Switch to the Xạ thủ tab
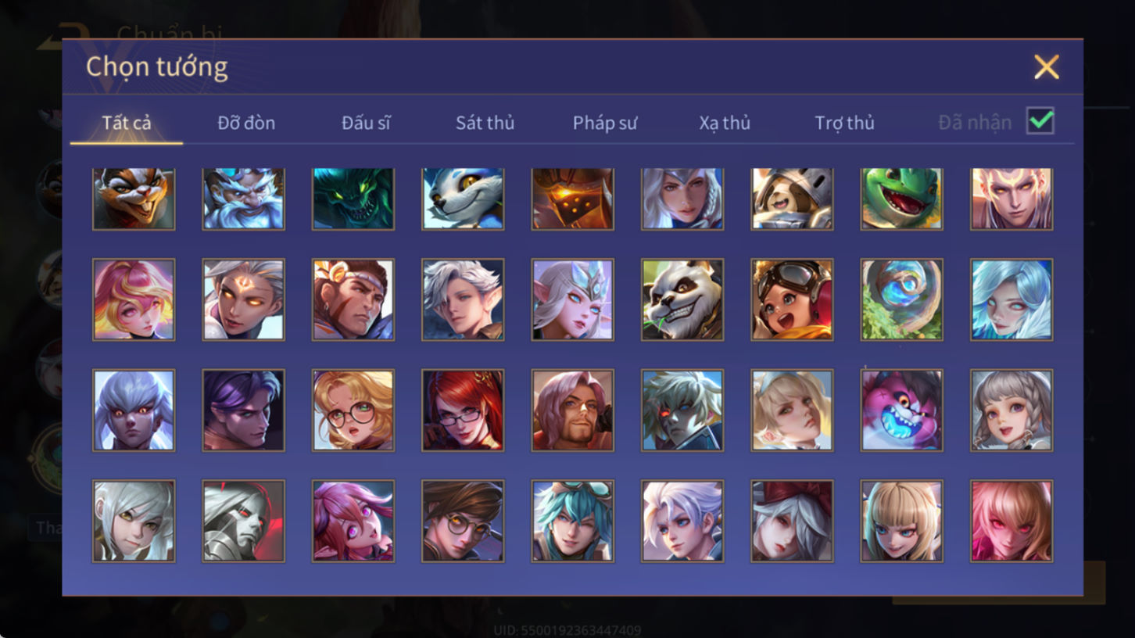 coord(725,123)
